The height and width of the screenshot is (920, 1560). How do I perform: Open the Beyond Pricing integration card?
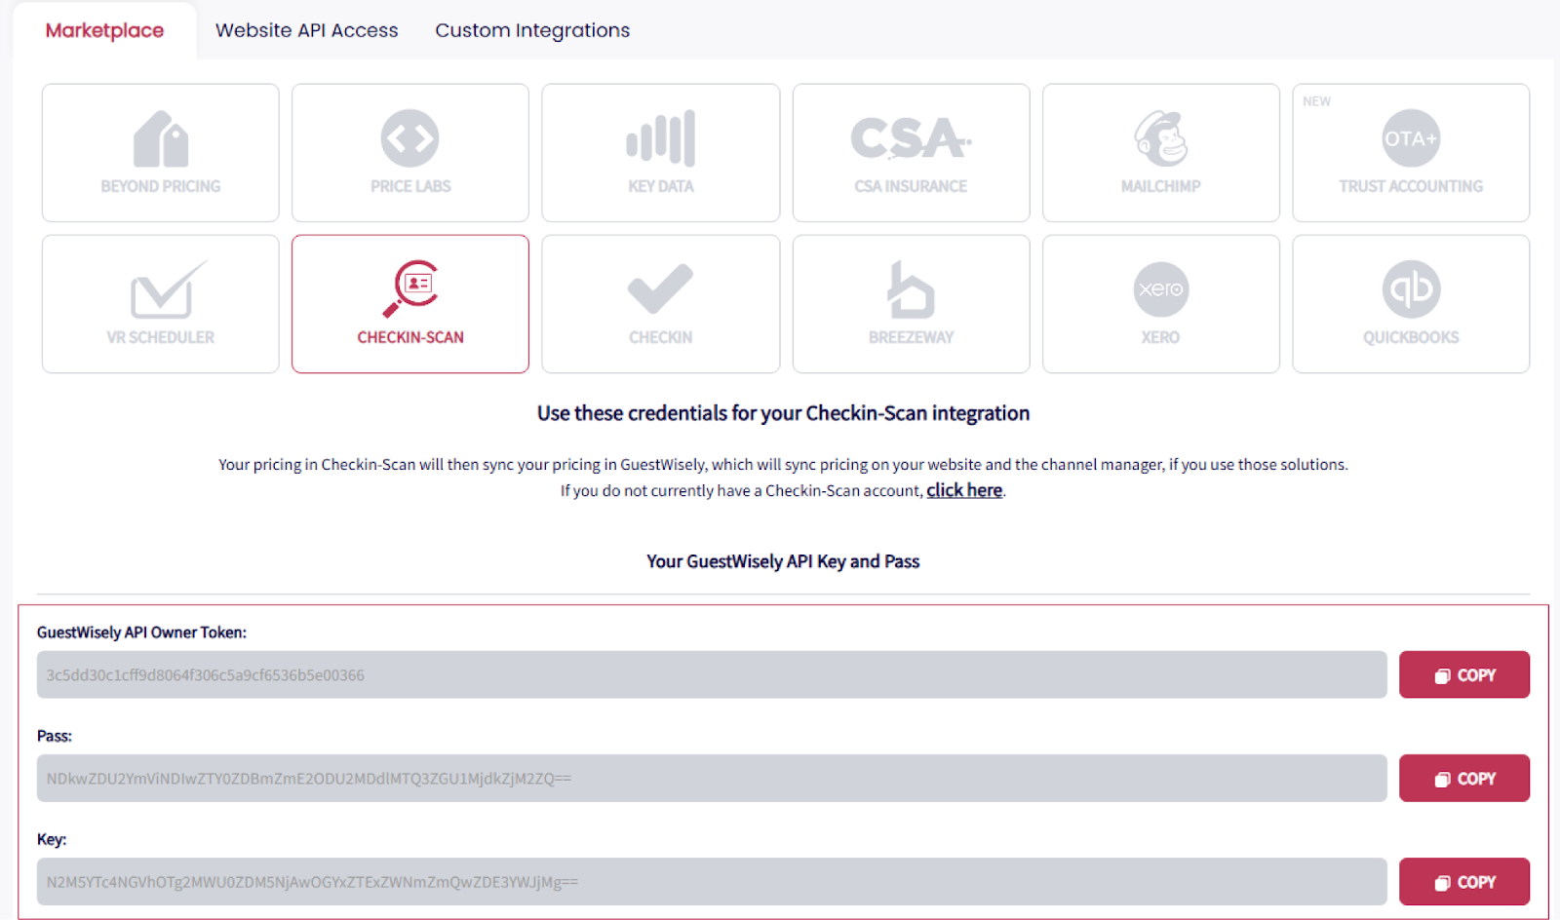point(161,153)
